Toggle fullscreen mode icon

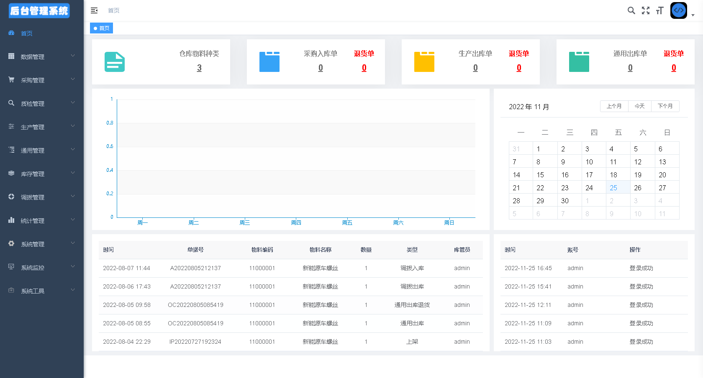646,10
